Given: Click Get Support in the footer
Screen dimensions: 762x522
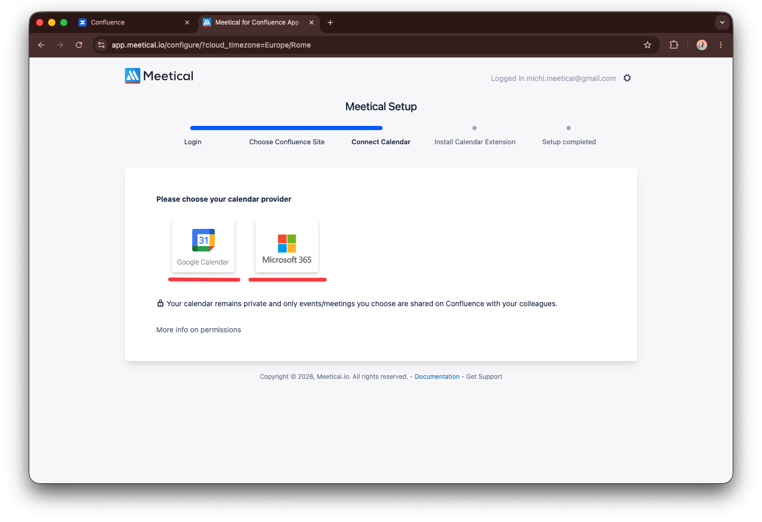Looking at the screenshot, I should 484,377.
